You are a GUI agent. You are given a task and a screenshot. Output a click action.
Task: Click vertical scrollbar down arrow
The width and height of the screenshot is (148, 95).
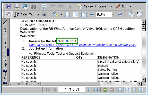(x=143, y=80)
